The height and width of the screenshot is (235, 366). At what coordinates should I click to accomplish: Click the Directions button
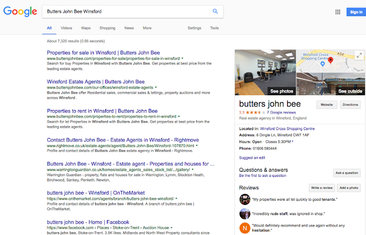click(350, 105)
